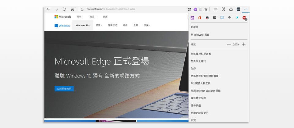Click the 立即開始使用 button
The image size is (294, 128).
[x=64, y=89]
